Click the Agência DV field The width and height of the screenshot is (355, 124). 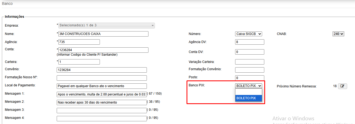[249, 42]
